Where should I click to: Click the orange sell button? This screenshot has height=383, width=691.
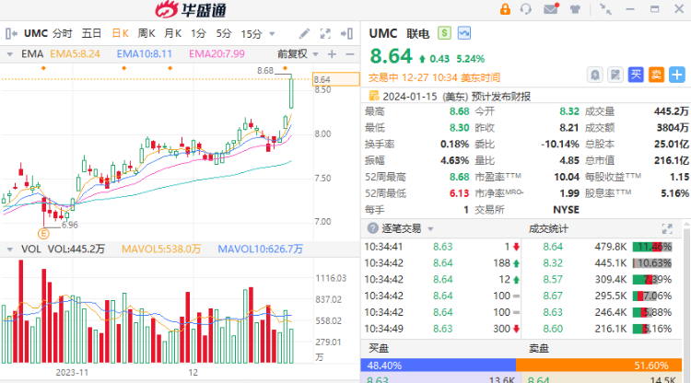[656, 75]
